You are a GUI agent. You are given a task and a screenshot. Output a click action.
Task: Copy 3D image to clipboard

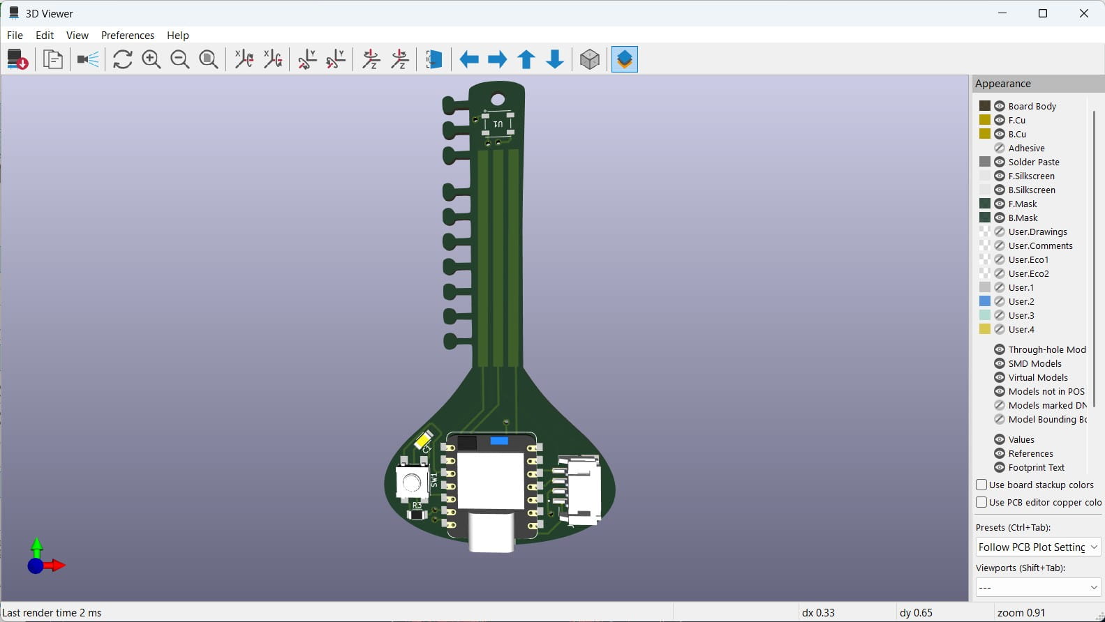pyautogui.click(x=53, y=59)
